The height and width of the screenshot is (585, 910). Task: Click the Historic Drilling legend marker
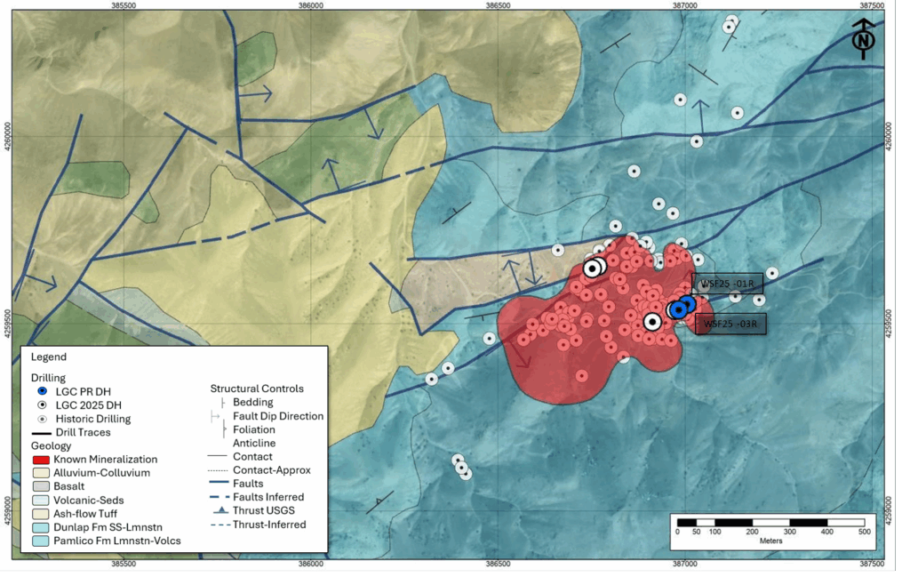(43, 418)
